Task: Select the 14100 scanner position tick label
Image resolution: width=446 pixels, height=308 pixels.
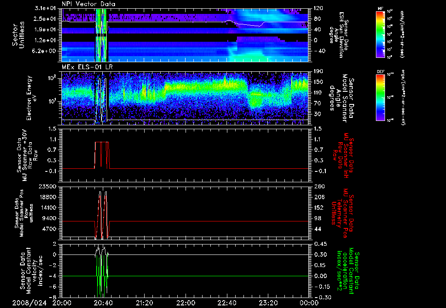Action: click(x=48, y=208)
